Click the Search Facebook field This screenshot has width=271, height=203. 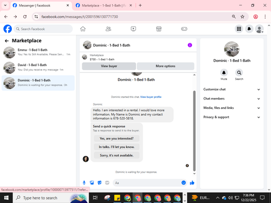point(43,29)
